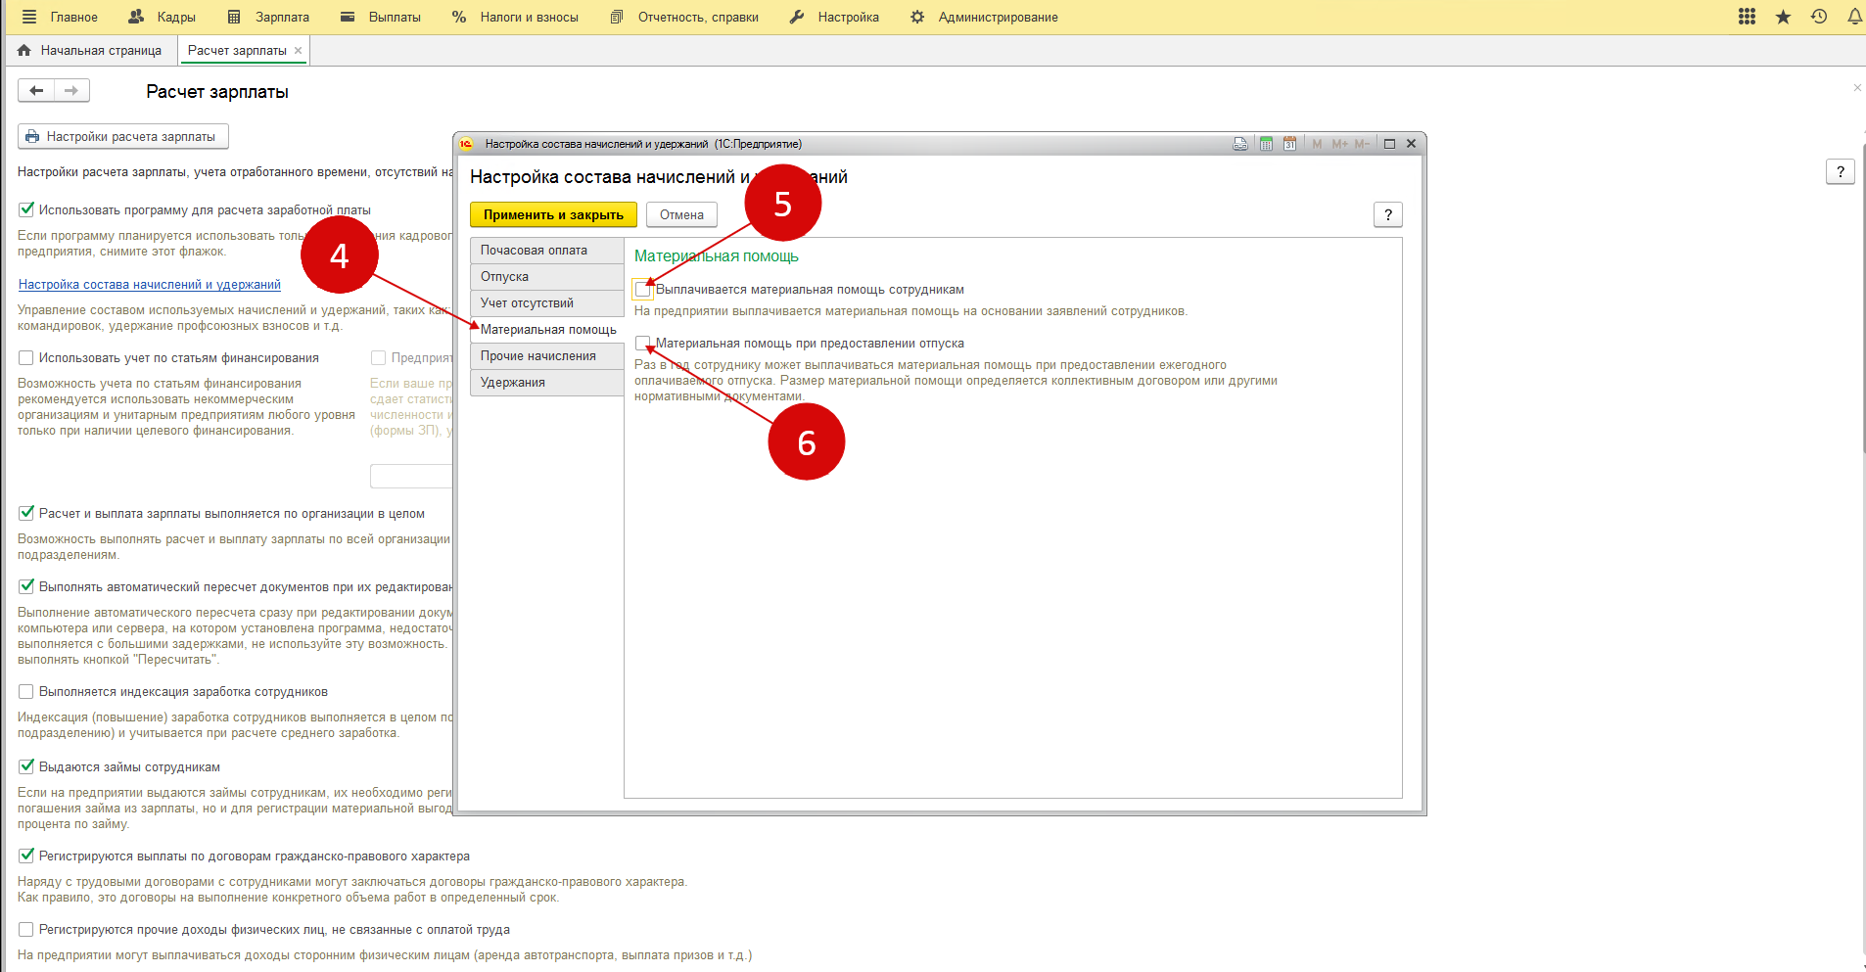Screen dimensions: 1866x972
Task: Enable Материальная помощь при предоставлении отпуска checkbox
Action: tap(643, 344)
